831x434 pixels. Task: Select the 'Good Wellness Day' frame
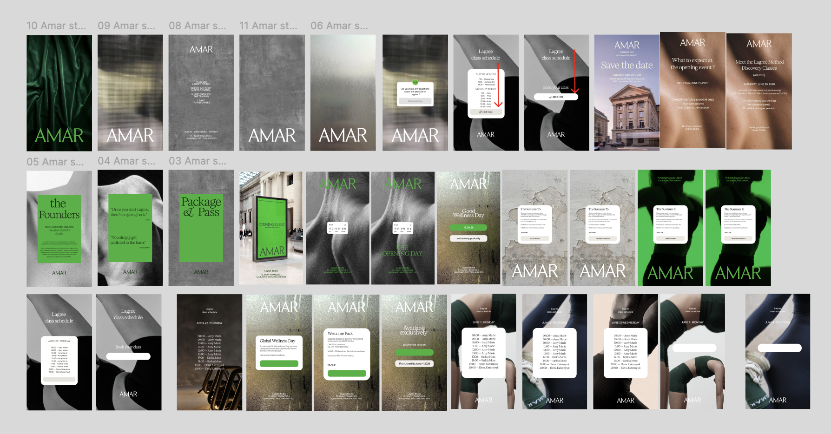pos(468,228)
